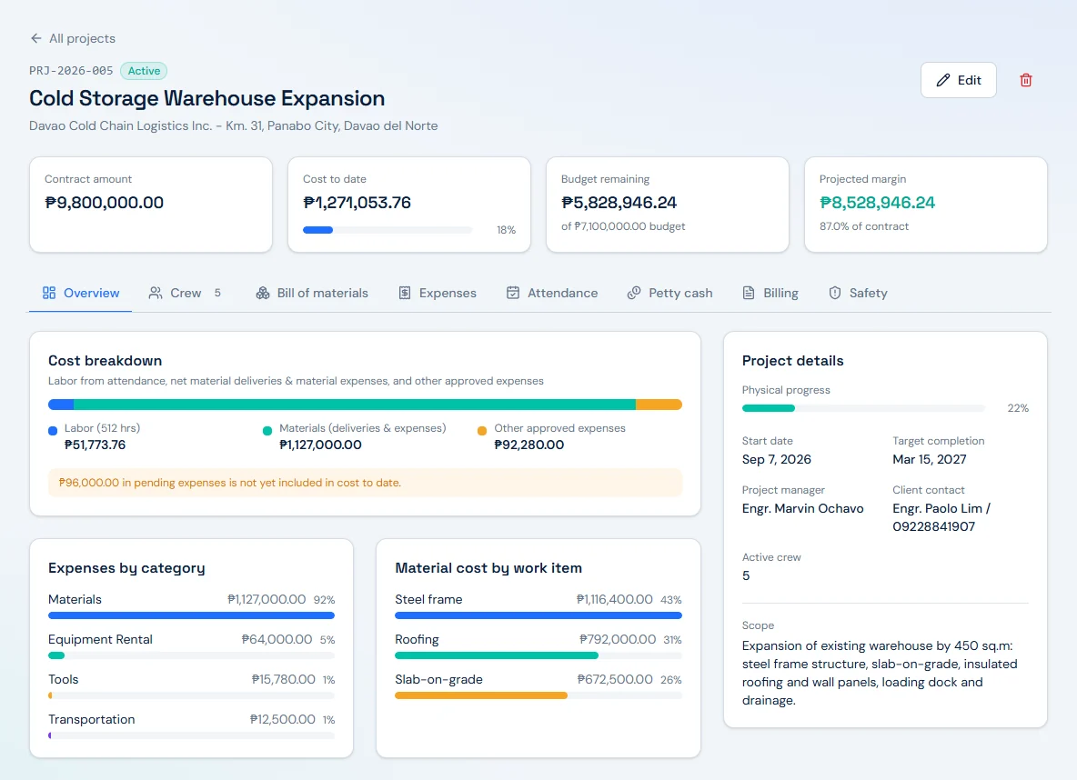This screenshot has height=780, width=1077.
Task: Click the back arrow icon beside All projects
Action: tap(35, 38)
